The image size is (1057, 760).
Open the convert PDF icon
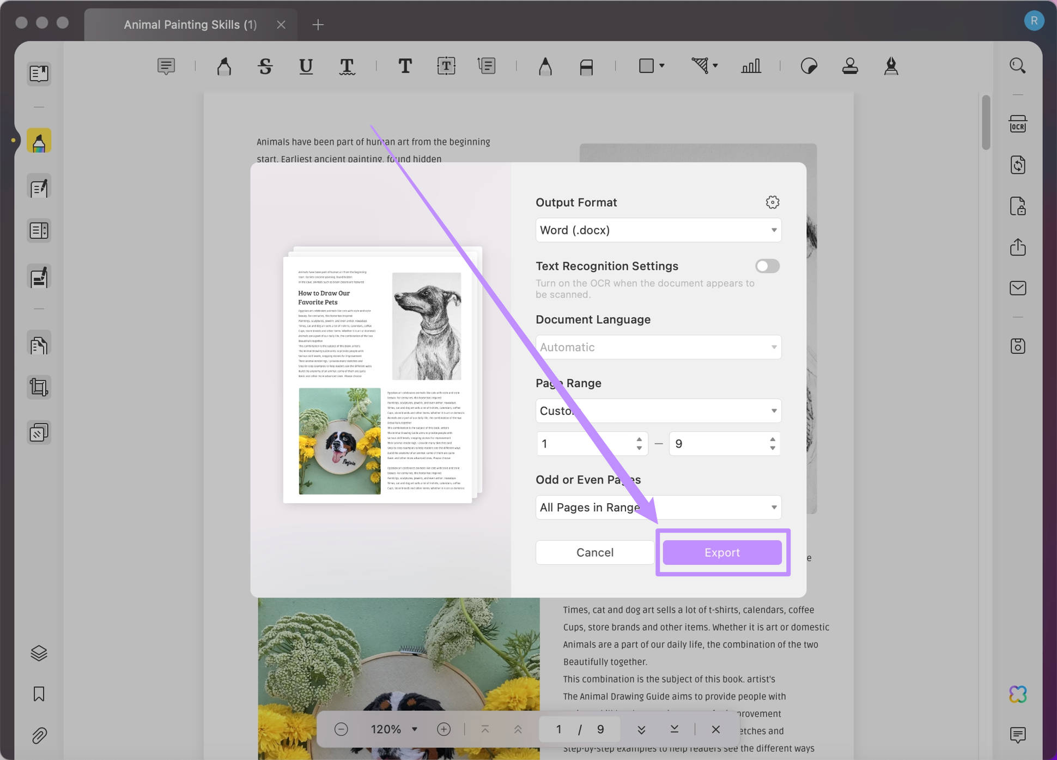pyautogui.click(x=1017, y=165)
